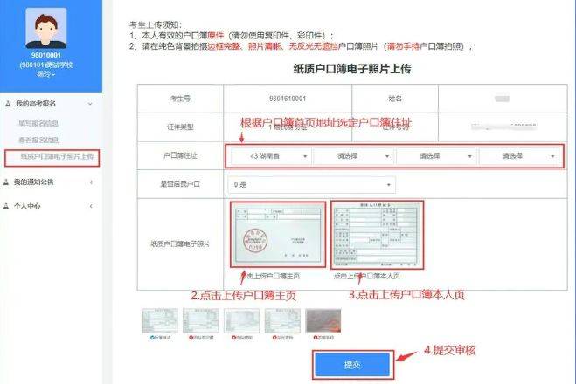Click the user avatar picture

(51, 31)
